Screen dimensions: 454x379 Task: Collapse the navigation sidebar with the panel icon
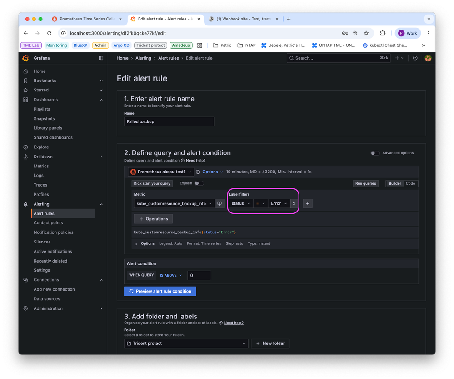tap(101, 58)
